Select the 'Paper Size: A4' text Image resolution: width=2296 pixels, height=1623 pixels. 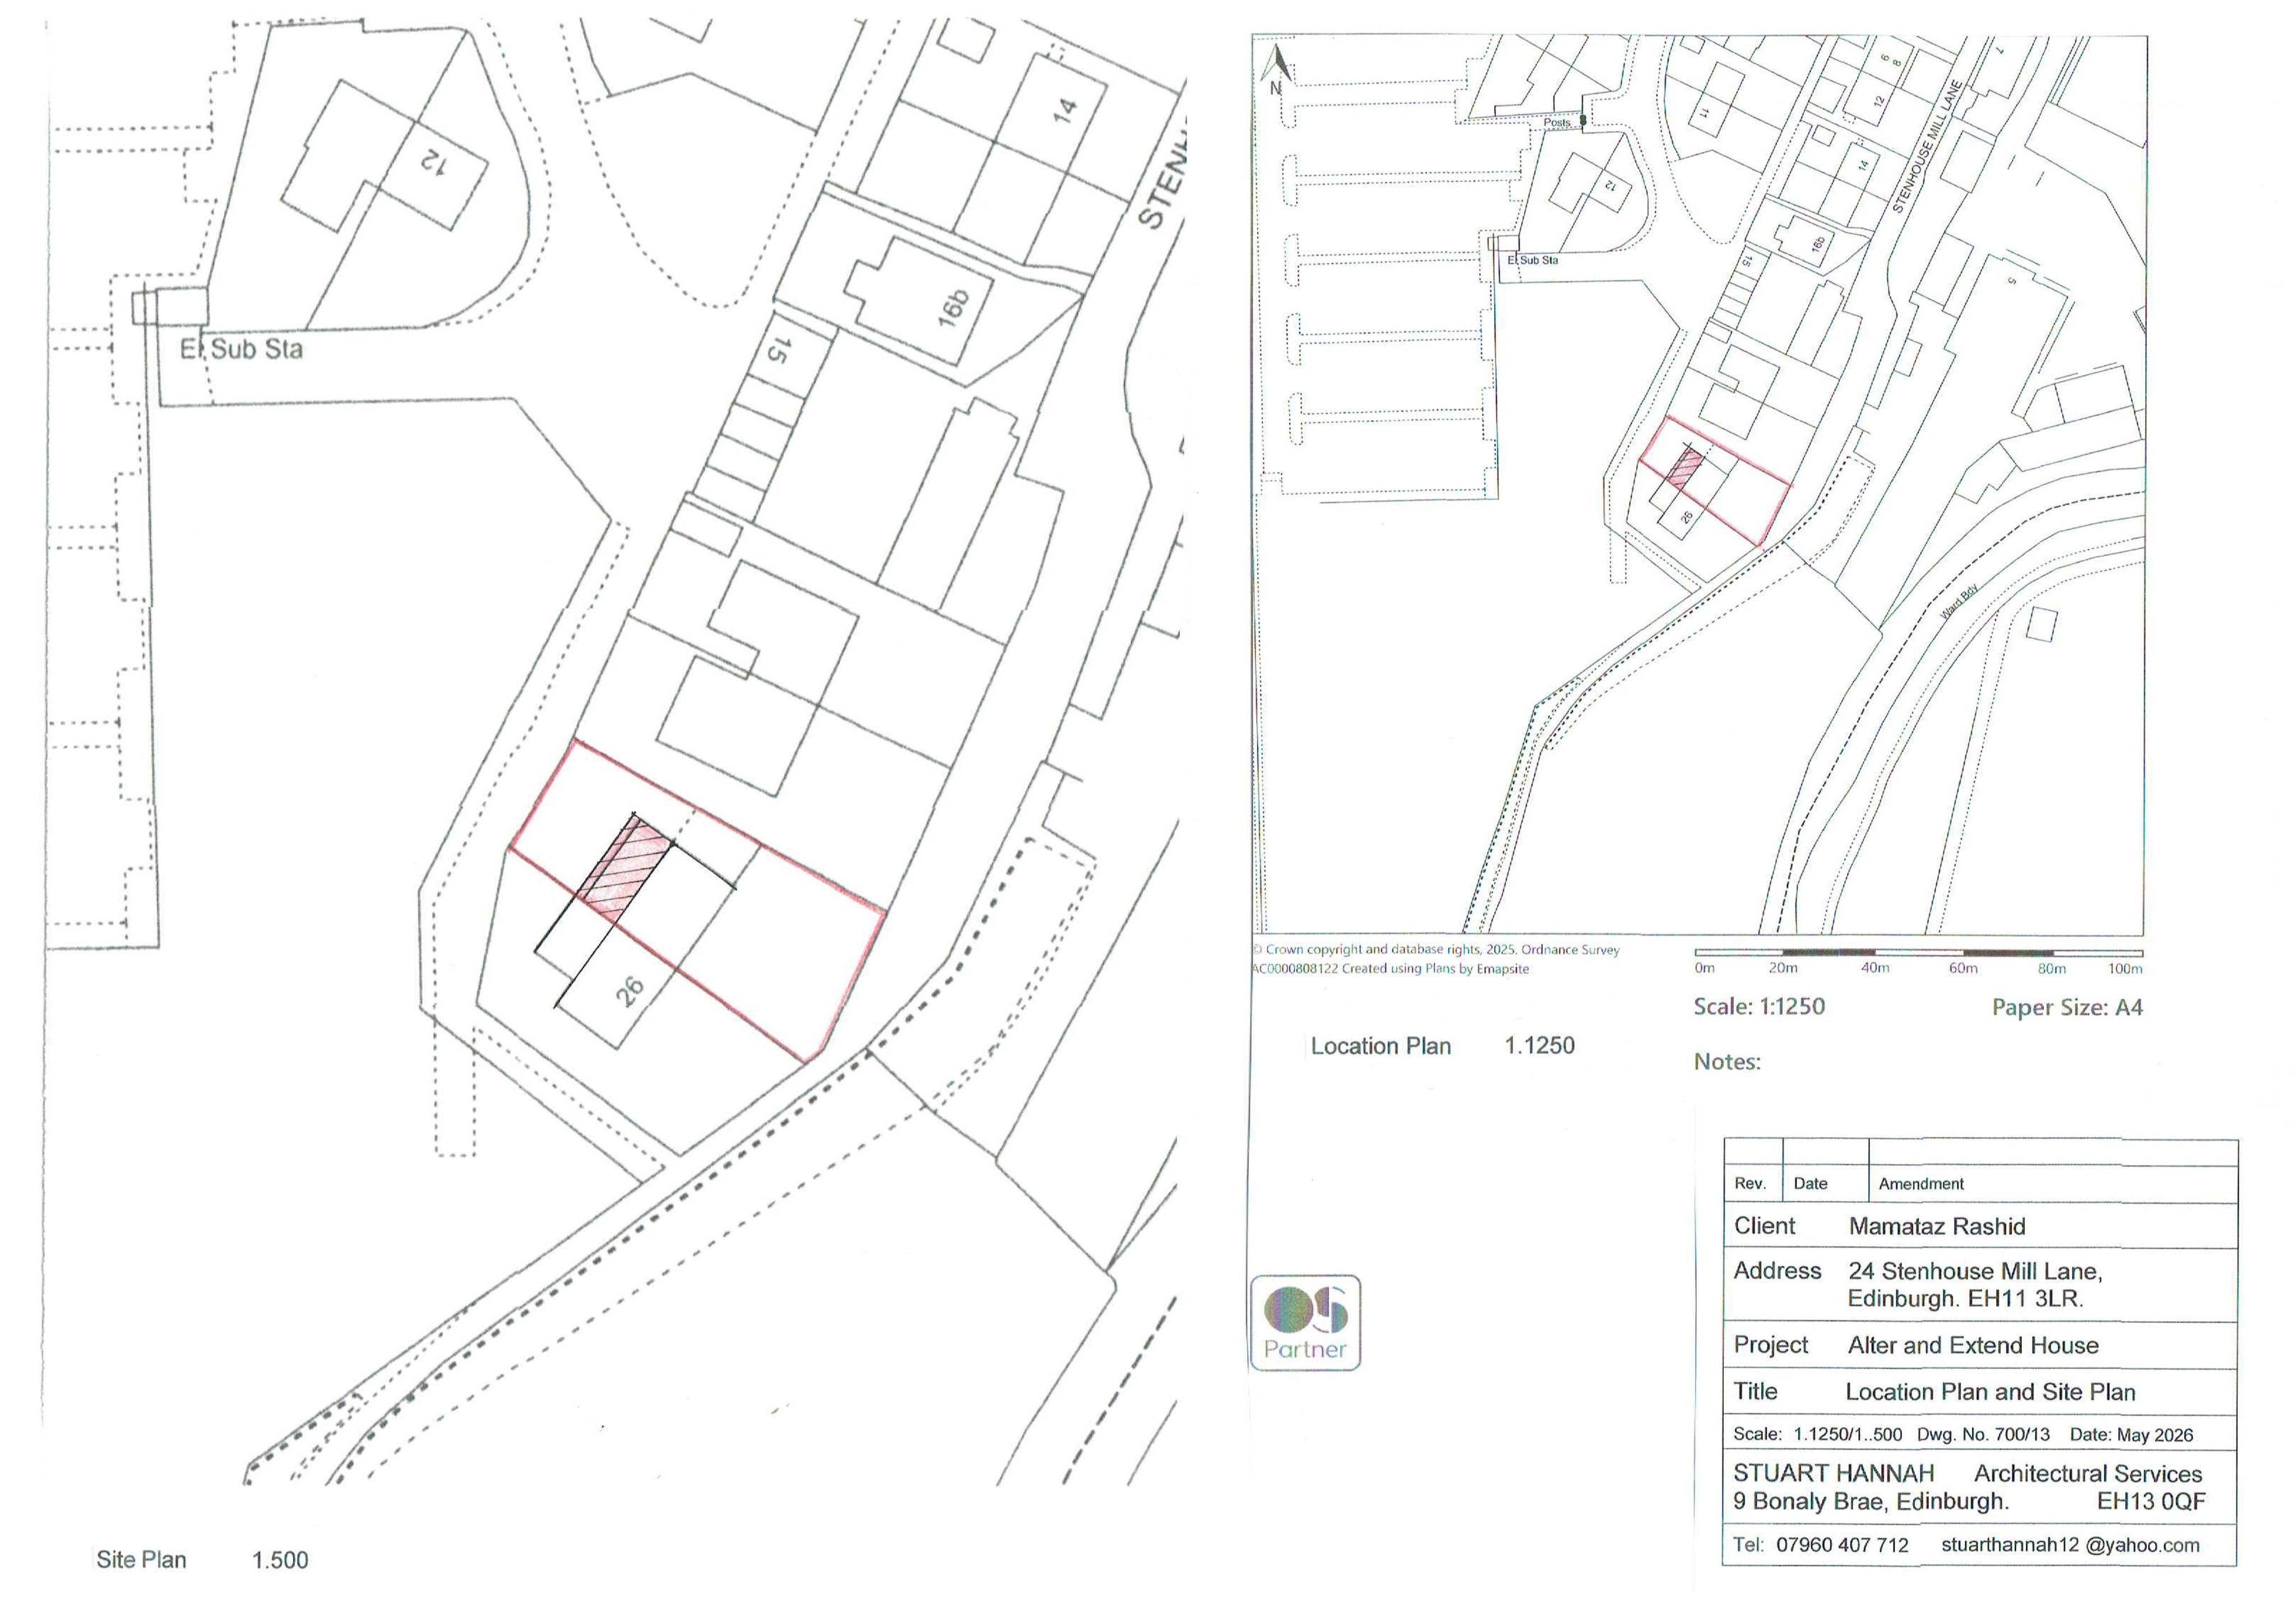pyautogui.click(x=2067, y=1007)
